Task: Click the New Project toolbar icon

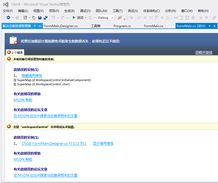Action: click(x=25, y=17)
